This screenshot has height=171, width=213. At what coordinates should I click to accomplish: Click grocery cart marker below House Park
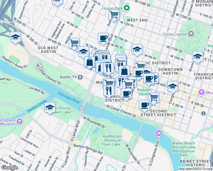pos(114,15)
